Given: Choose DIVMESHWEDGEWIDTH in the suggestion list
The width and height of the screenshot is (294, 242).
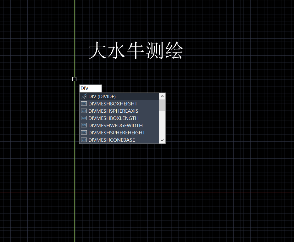Looking at the screenshot, I should pos(115,125).
